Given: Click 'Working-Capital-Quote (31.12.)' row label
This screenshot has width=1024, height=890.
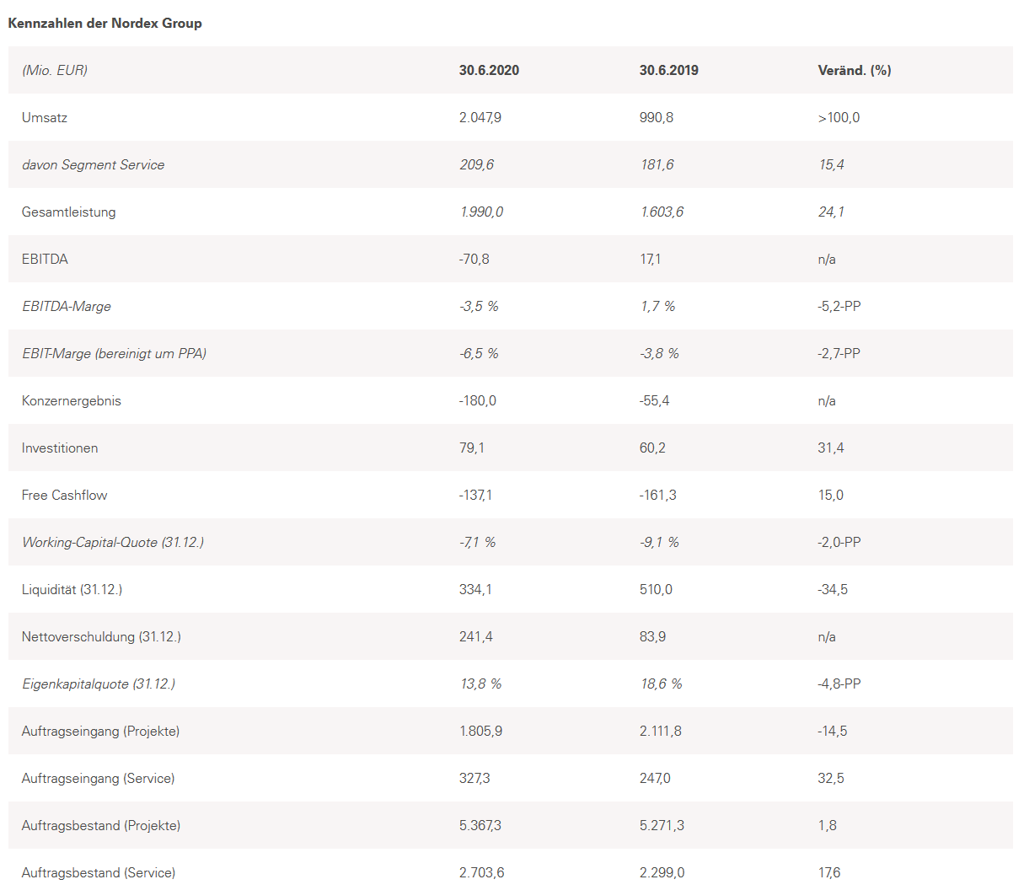Looking at the screenshot, I should (113, 543).
